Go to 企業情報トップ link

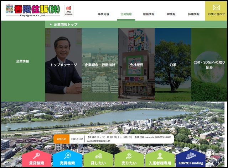click(x=66, y=25)
